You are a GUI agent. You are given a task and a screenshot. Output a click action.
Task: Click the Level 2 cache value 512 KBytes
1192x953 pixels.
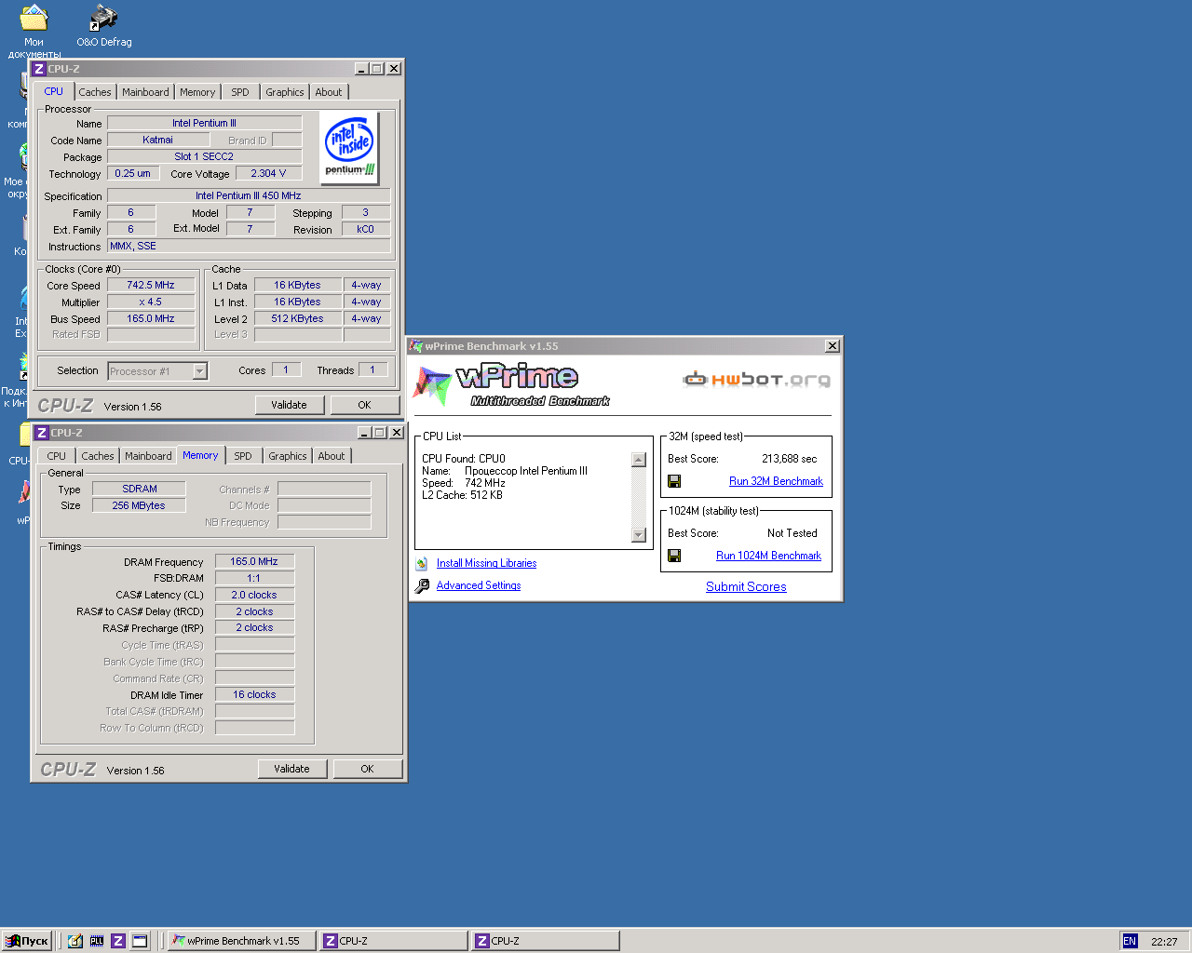coord(298,318)
